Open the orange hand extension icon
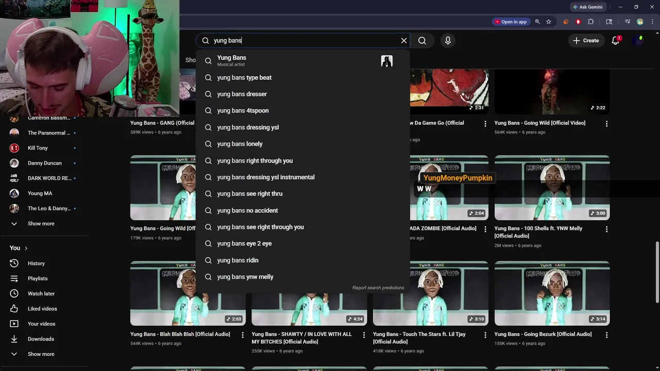The width and height of the screenshot is (660, 371). 566,22
